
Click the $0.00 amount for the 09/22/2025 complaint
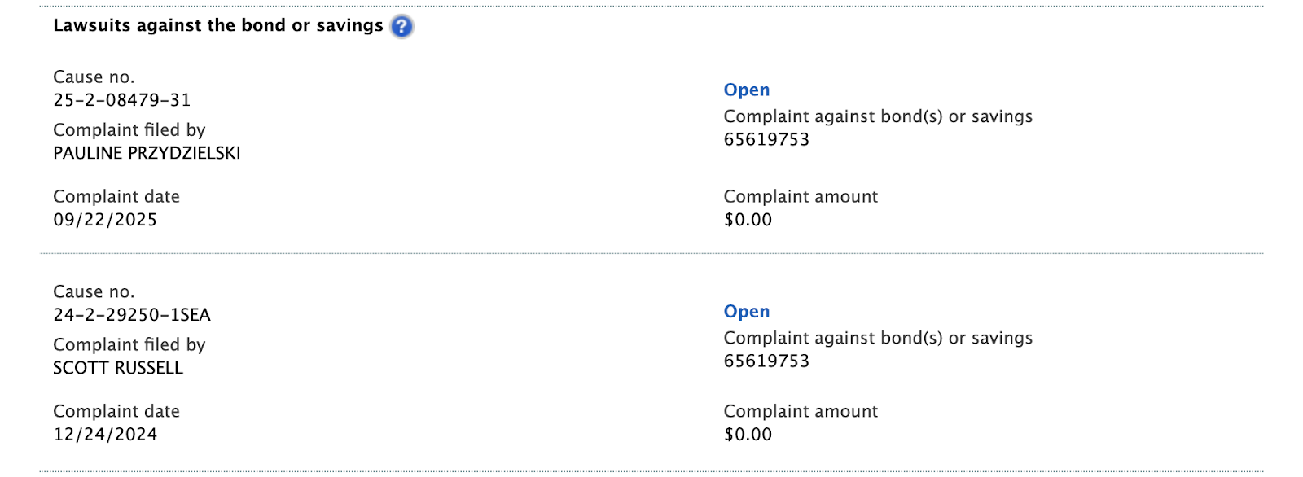point(748,220)
